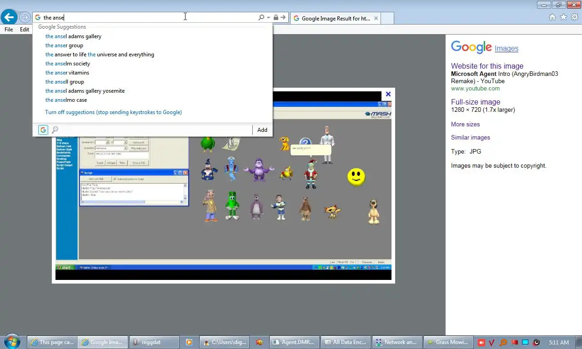Screen dimensions: 582x349
Task: Click the Forward navigation arrow
Action: pos(25,17)
